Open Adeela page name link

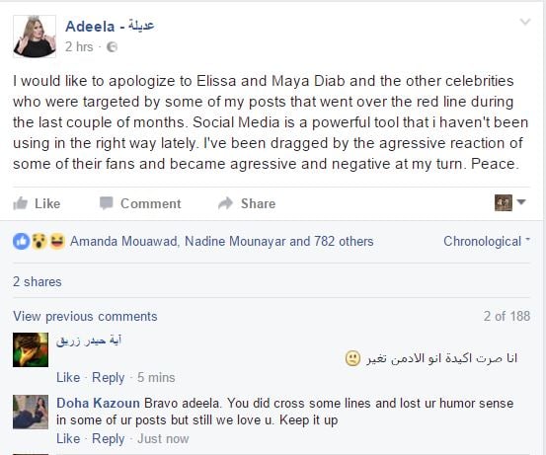click(x=110, y=26)
